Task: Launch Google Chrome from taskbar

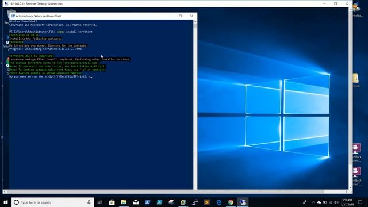Action: [231, 202]
